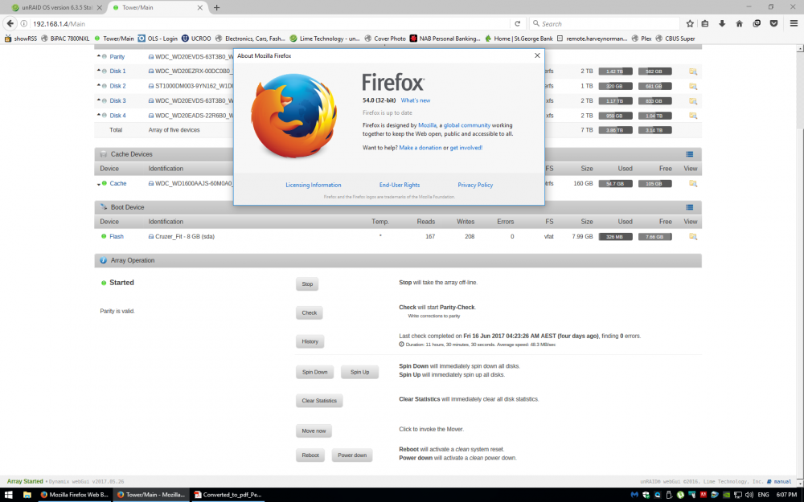Open the Lime Technology bookmark
The image size is (804, 502).
pos(325,39)
